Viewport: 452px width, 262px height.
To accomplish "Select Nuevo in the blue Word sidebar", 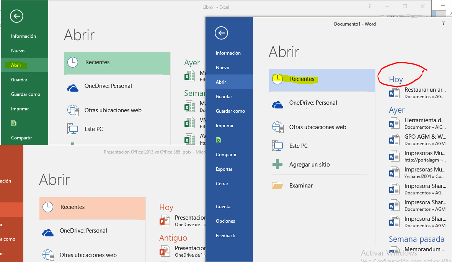I will [222, 68].
